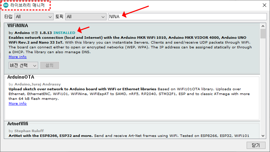The height and width of the screenshot is (152, 270).
Task: Select the ArduinoOTA library entry title
Action: click(x=21, y=77)
